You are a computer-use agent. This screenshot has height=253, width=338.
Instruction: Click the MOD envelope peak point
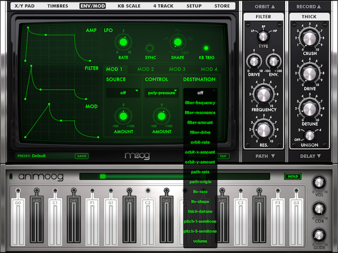coord(49,104)
